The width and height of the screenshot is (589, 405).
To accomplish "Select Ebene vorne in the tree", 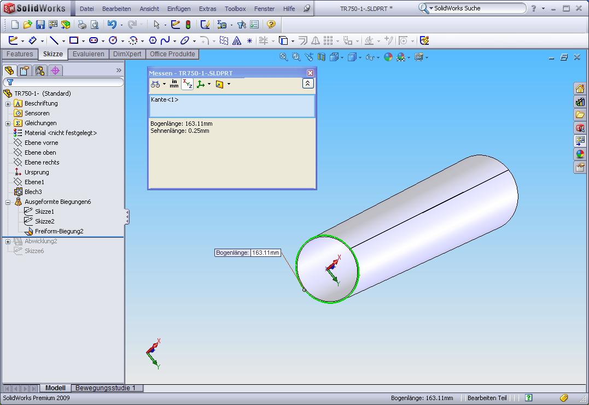I will (42, 143).
